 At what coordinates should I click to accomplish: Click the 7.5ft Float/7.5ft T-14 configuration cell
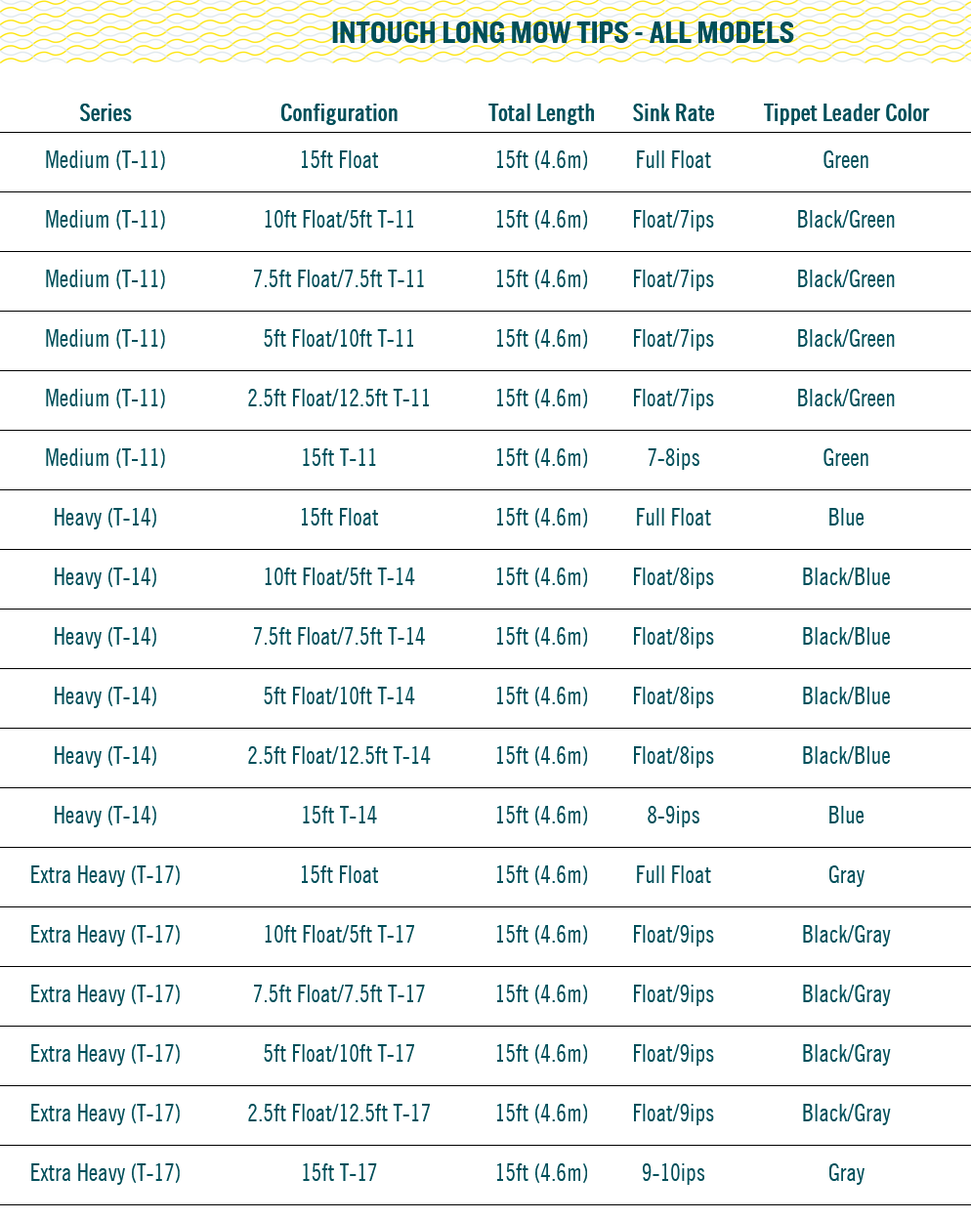coord(339,637)
